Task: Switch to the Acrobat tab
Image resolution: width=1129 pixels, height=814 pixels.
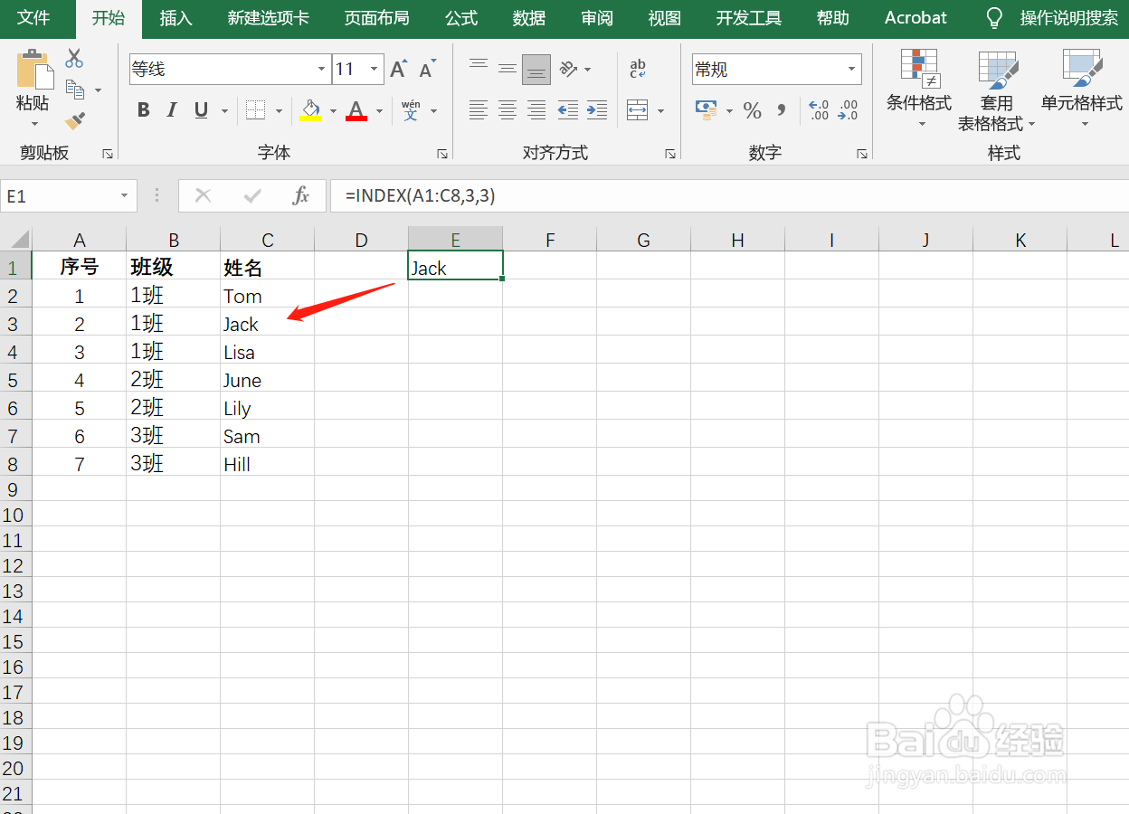Action: coord(916,18)
